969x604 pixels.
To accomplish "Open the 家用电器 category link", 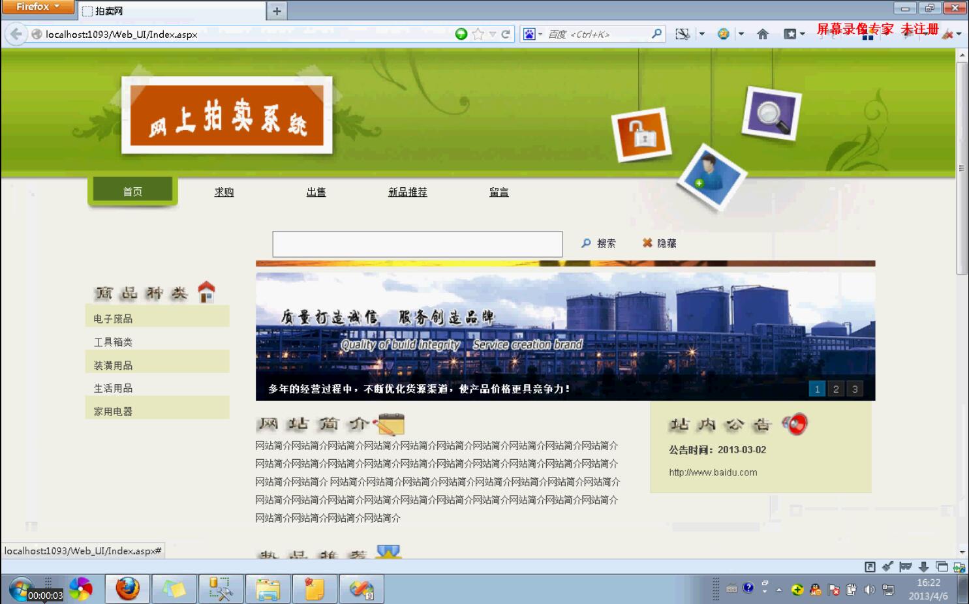I will pyautogui.click(x=113, y=412).
